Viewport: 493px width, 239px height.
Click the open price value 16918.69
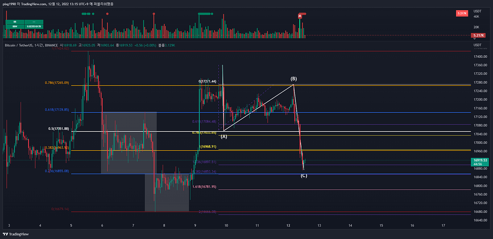[70, 45]
